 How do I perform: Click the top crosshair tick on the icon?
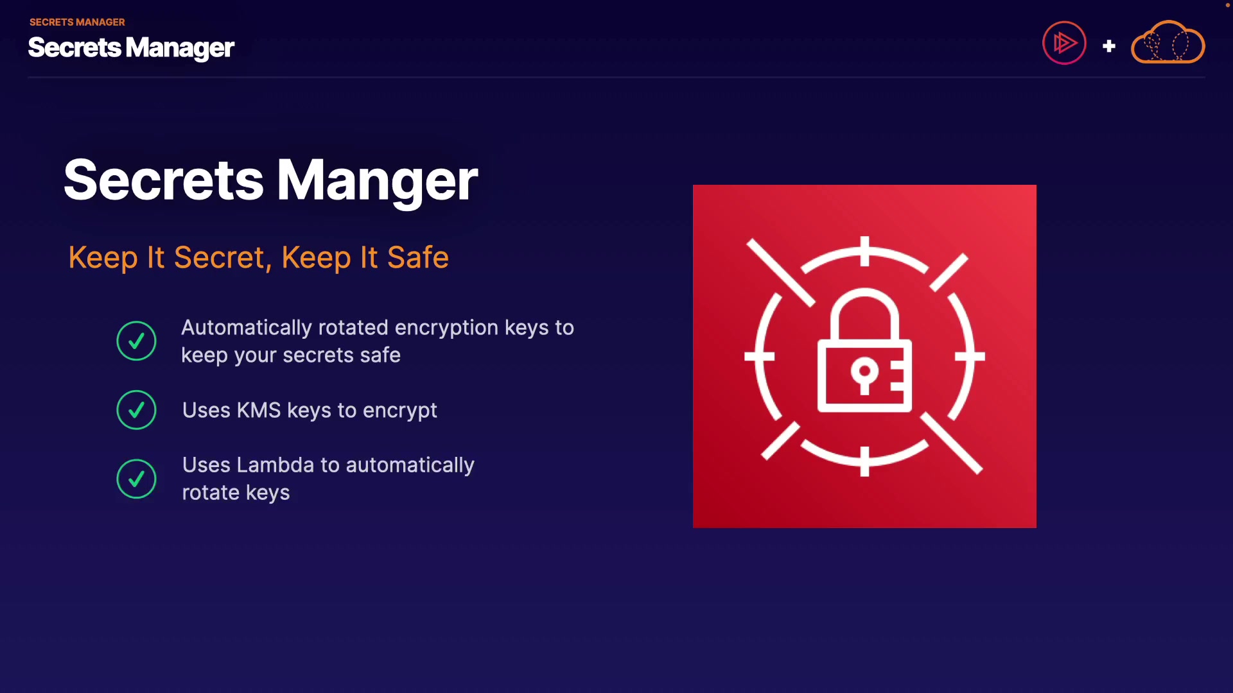pyautogui.click(x=864, y=251)
